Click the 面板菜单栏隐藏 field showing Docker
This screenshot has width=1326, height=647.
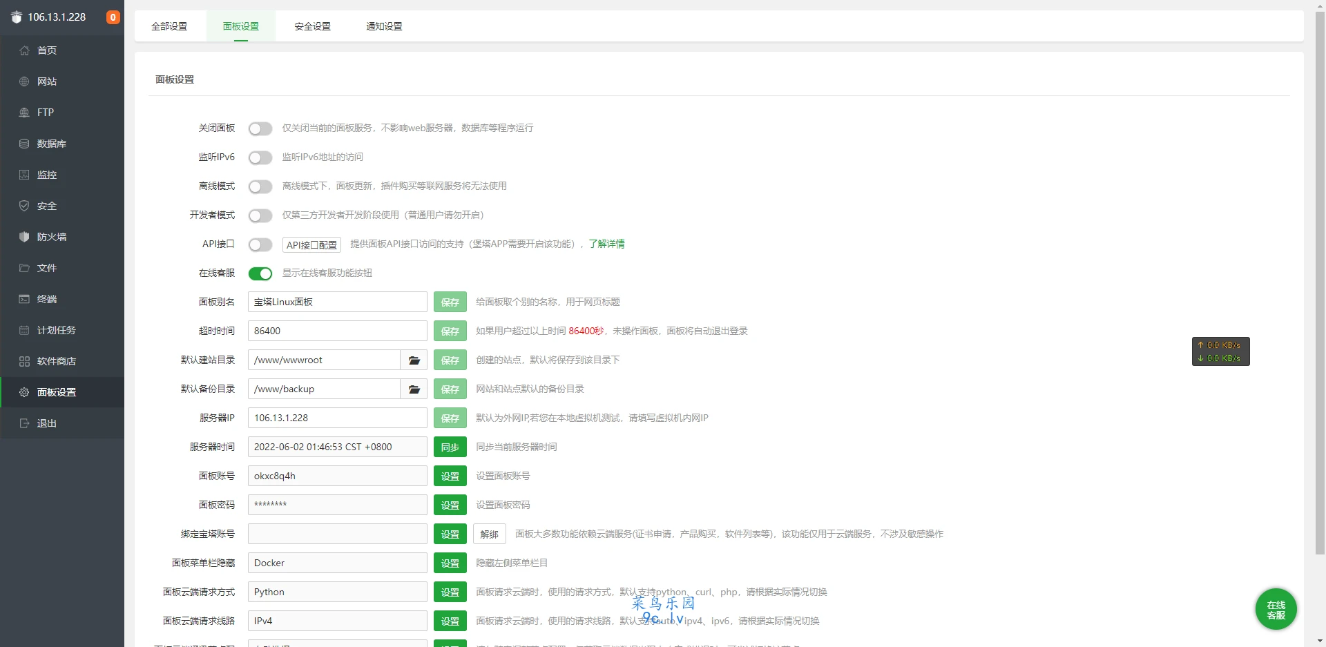(338, 563)
